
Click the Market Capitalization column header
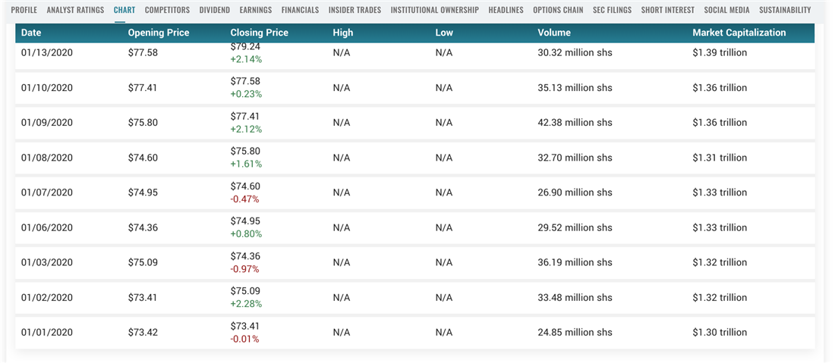click(739, 33)
